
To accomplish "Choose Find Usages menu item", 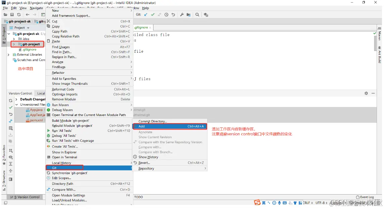I will [89, 47].
